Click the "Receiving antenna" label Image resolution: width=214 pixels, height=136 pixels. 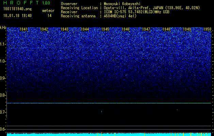click(x=78, y=16)
